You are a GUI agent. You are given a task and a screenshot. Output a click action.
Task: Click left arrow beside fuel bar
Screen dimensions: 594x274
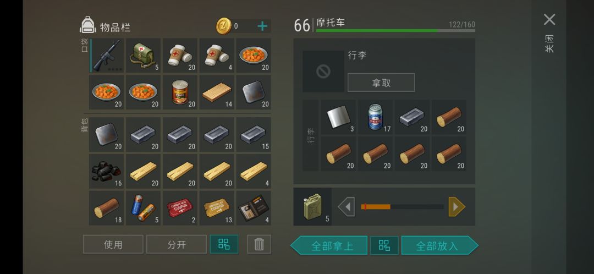(x=346, y=207)
